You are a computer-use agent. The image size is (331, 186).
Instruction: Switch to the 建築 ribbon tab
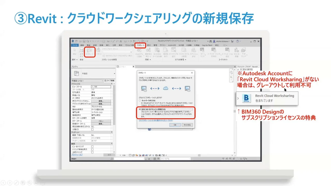(x=82, y=45)
